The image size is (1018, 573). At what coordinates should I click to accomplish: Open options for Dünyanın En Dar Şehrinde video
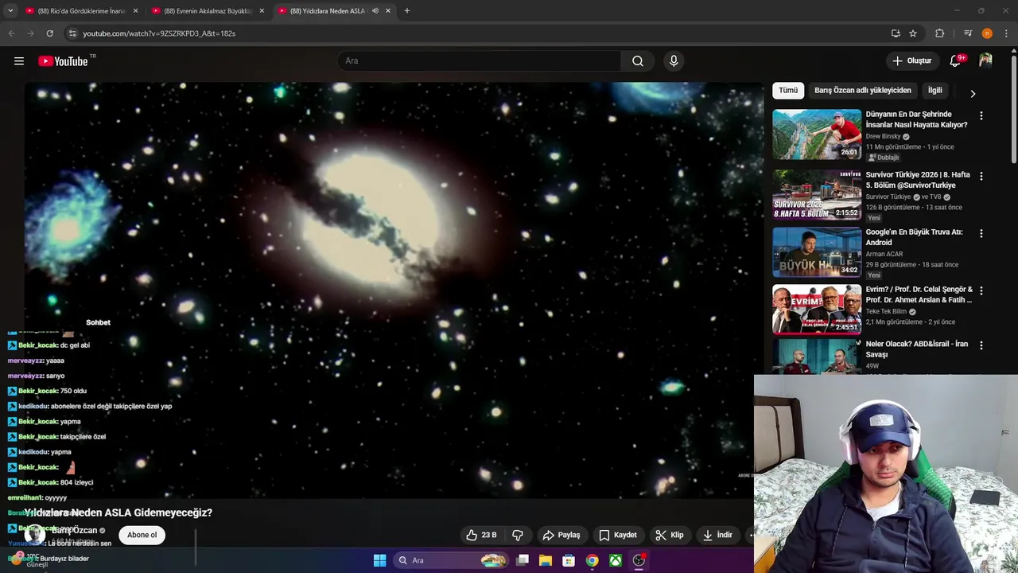(x=981, y=116)
